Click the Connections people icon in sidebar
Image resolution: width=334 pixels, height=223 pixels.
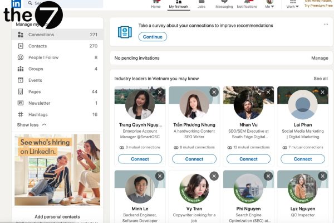click(21, 35)
